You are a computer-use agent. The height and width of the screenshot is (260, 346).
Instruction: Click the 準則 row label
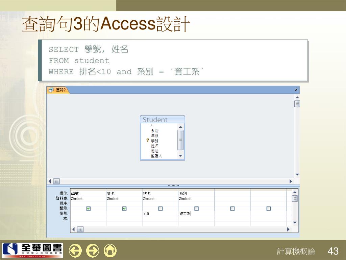point(64,213)
